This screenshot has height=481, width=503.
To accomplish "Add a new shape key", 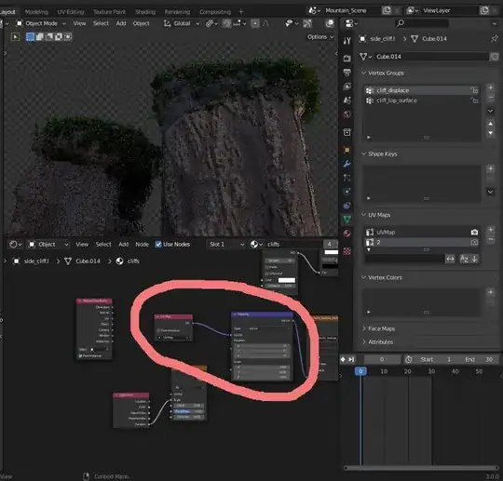I will pyautogui.click(x=491, y=168).
